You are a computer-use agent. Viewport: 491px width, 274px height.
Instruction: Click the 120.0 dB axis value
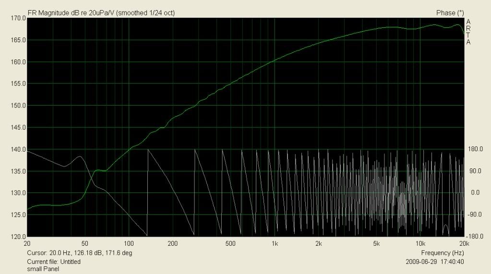pyautogui.click(x=19, y=237)
